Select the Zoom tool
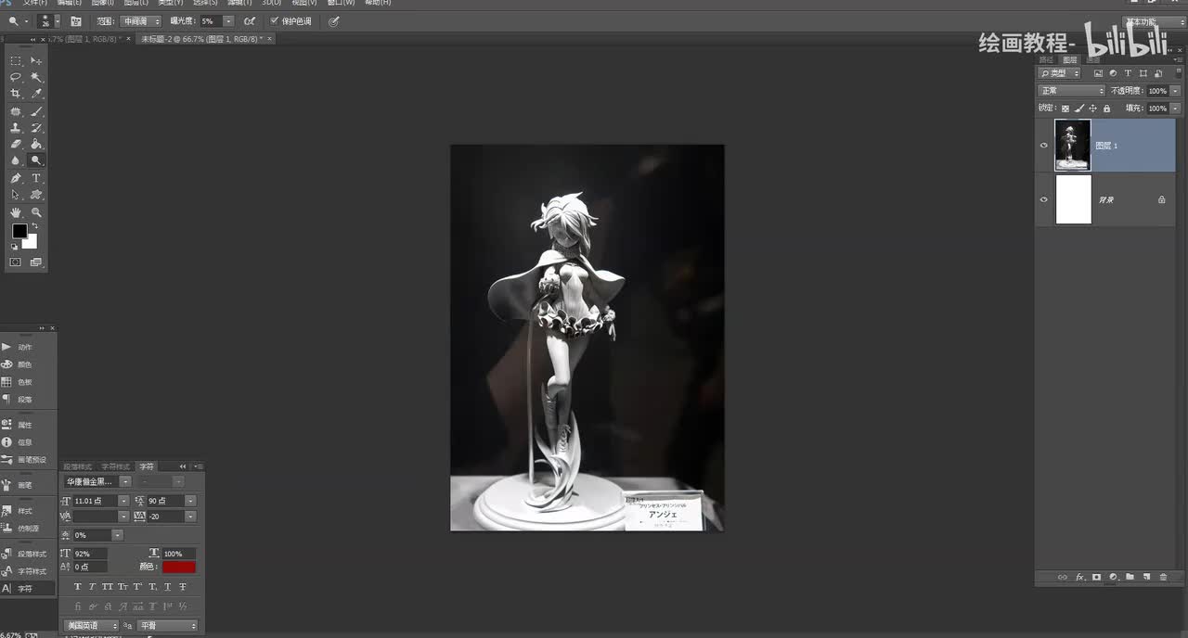Screen dimensions: 1188x638 tap(36, 212)
